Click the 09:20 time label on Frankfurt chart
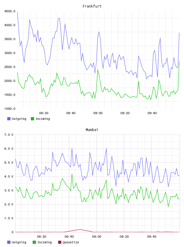 [125, 113]
